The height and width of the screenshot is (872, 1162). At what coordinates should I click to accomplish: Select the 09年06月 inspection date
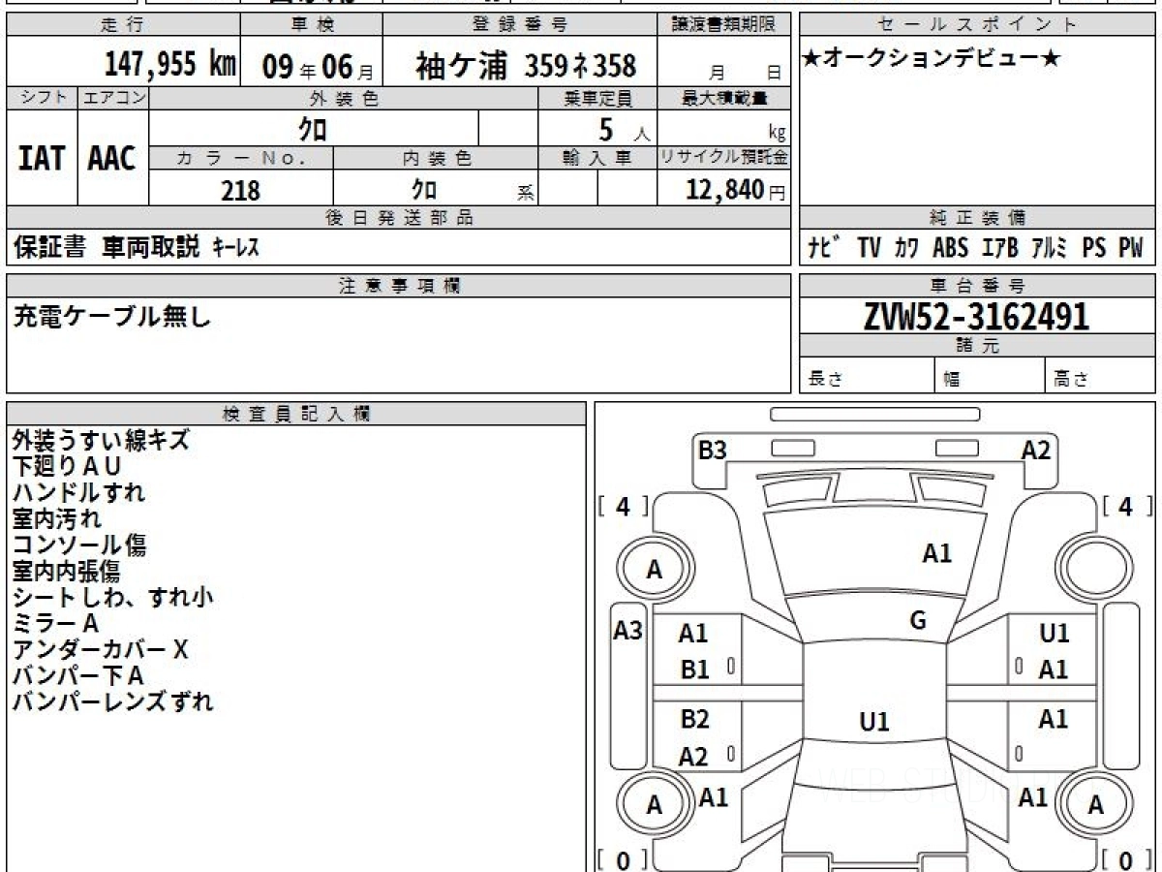(317, 66)
